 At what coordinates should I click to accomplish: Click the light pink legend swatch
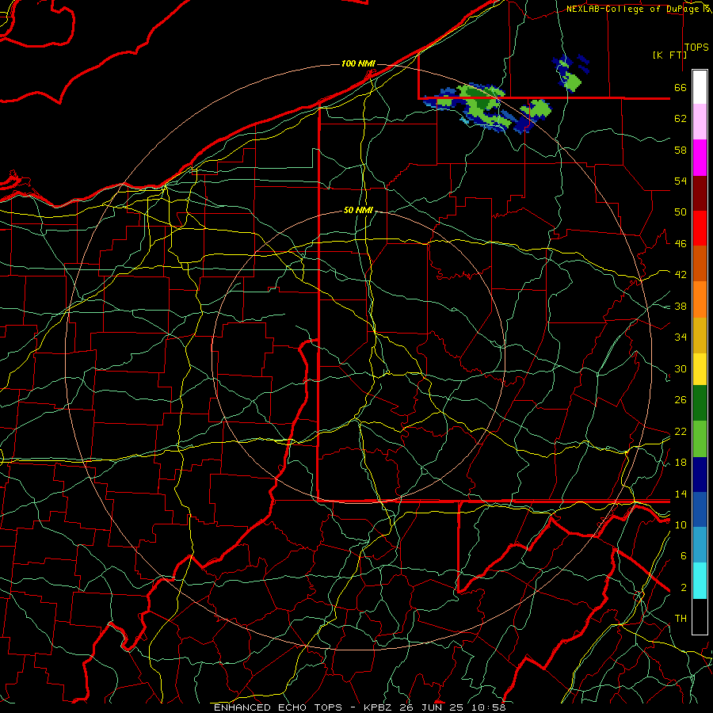tap(700, 121)
